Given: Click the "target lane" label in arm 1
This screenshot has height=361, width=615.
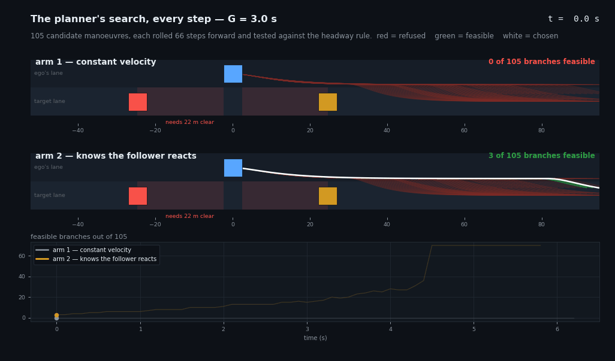Looking at the screenshot, I should [49, 101].
